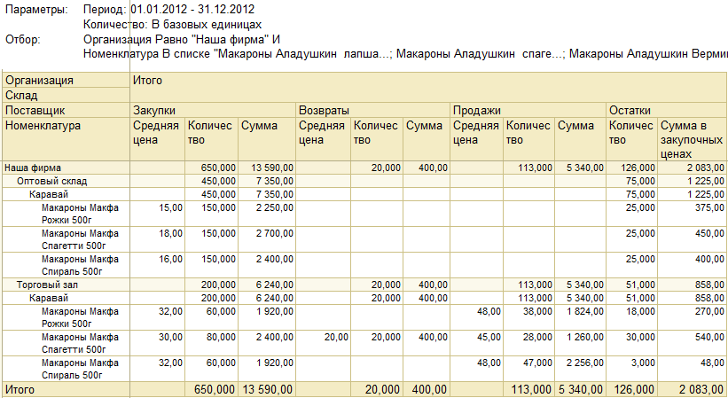The width and height of the screenshot is (728, 398).
Task: Click sales quantity cell 47,000
Action: pos(528,369)
